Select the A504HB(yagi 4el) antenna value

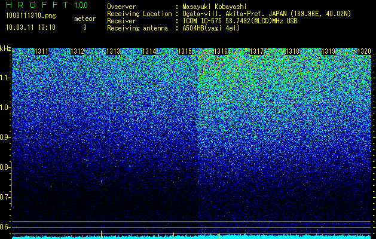(x=211, y=28)
